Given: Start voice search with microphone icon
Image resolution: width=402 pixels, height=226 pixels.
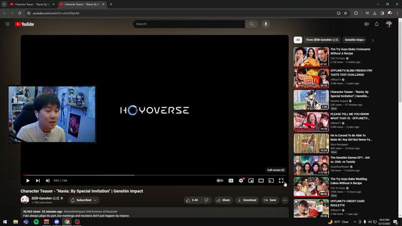Looking at the screenshot, I should [x=266, y=24].
